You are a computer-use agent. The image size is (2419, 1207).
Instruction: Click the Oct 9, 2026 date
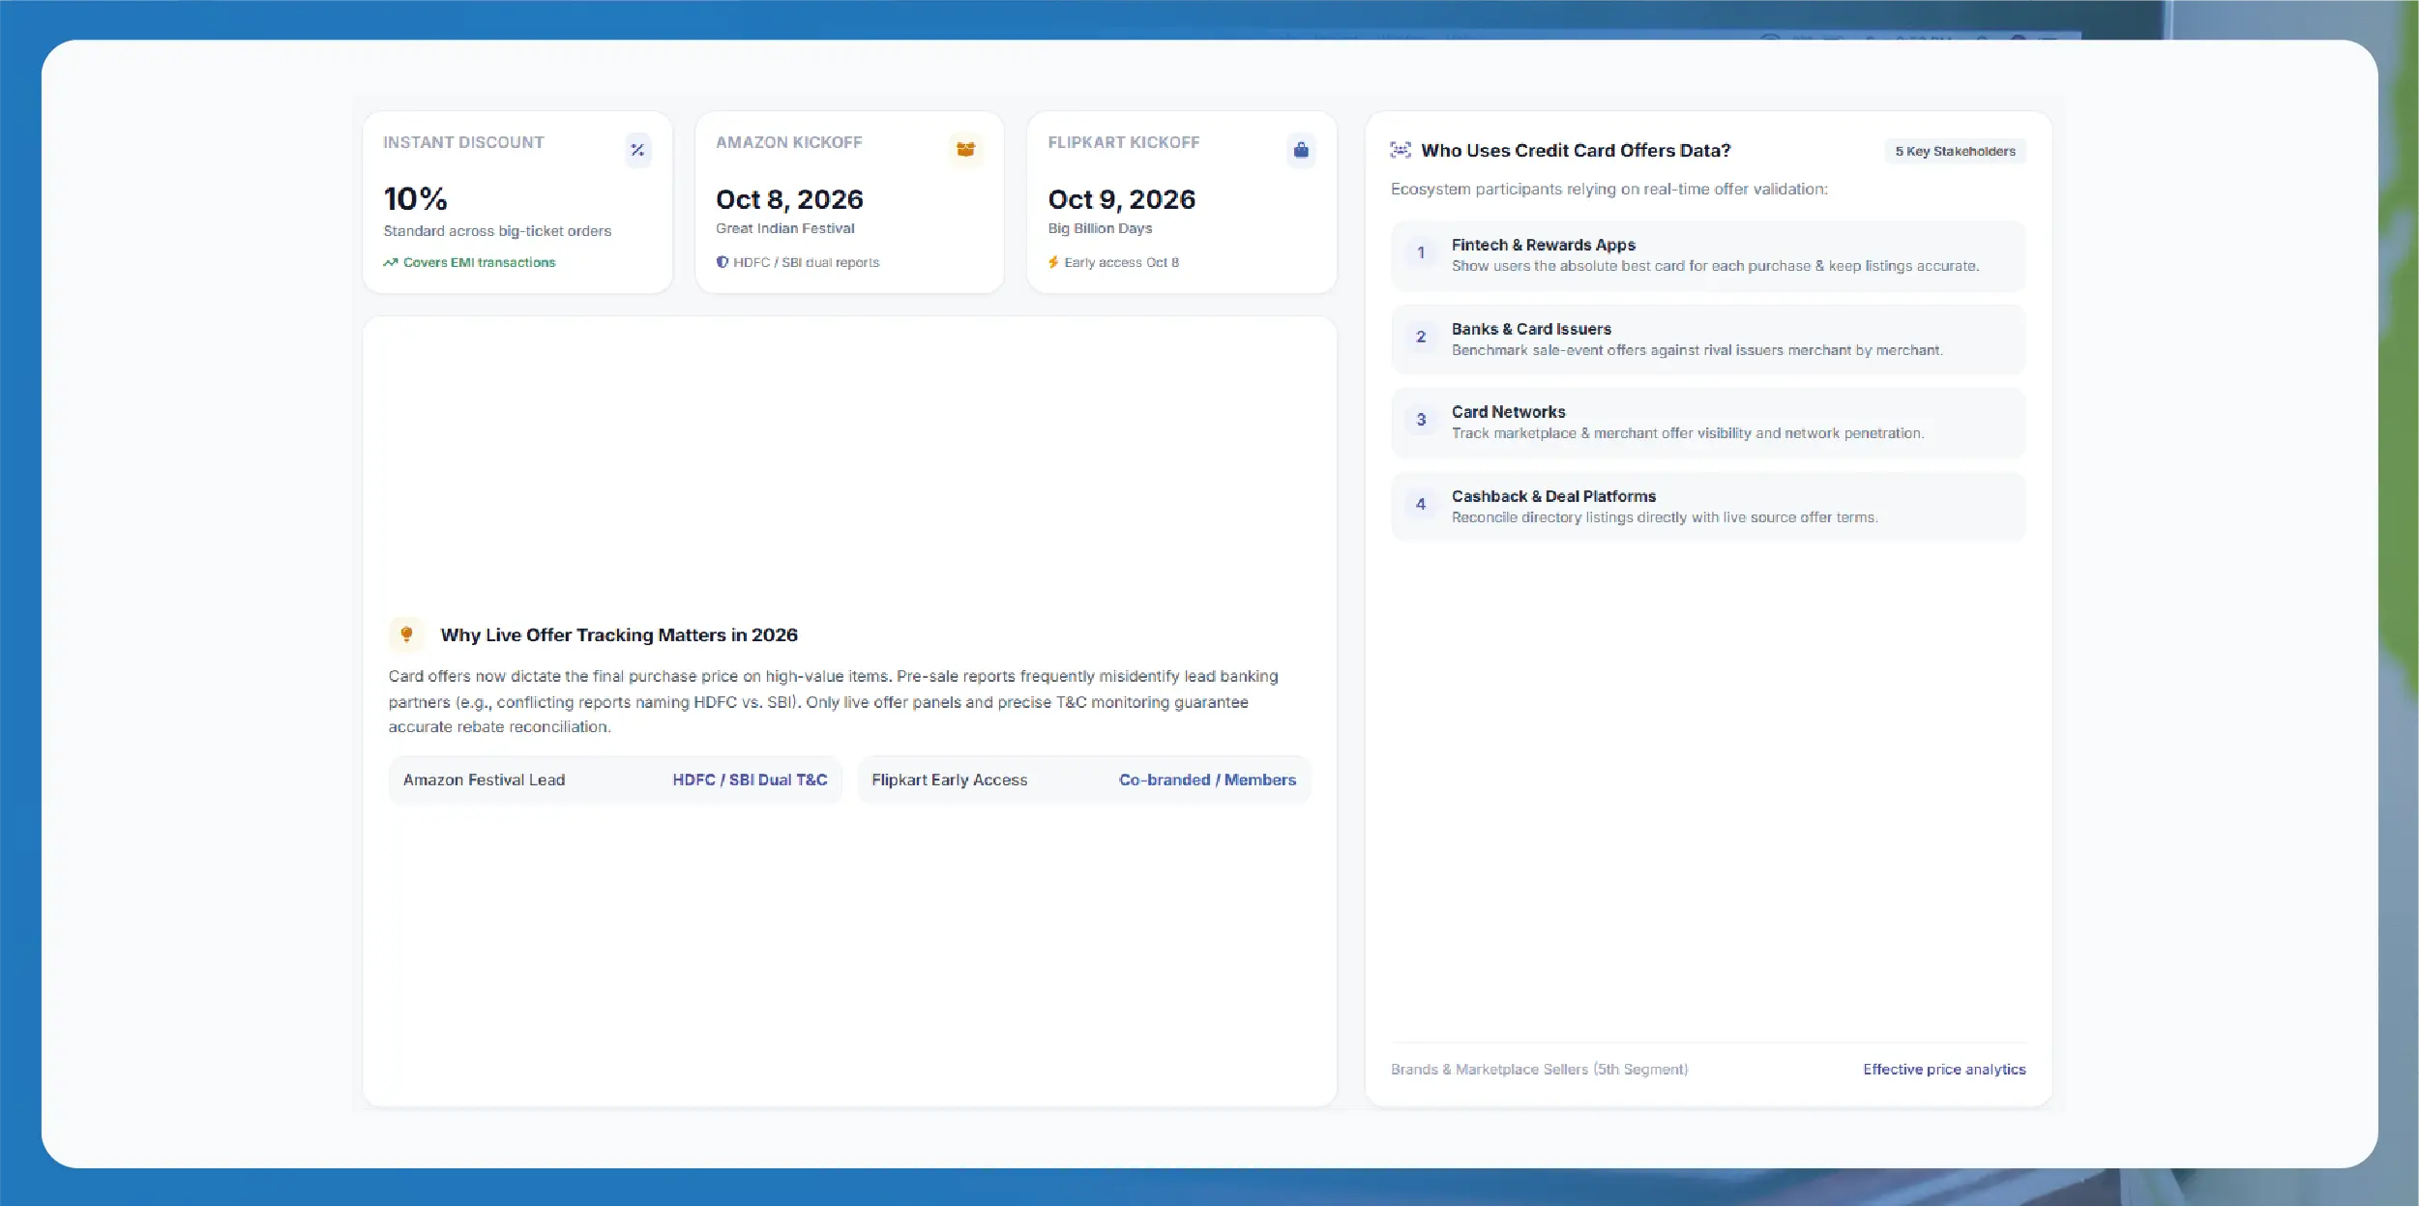[1121, 199]
